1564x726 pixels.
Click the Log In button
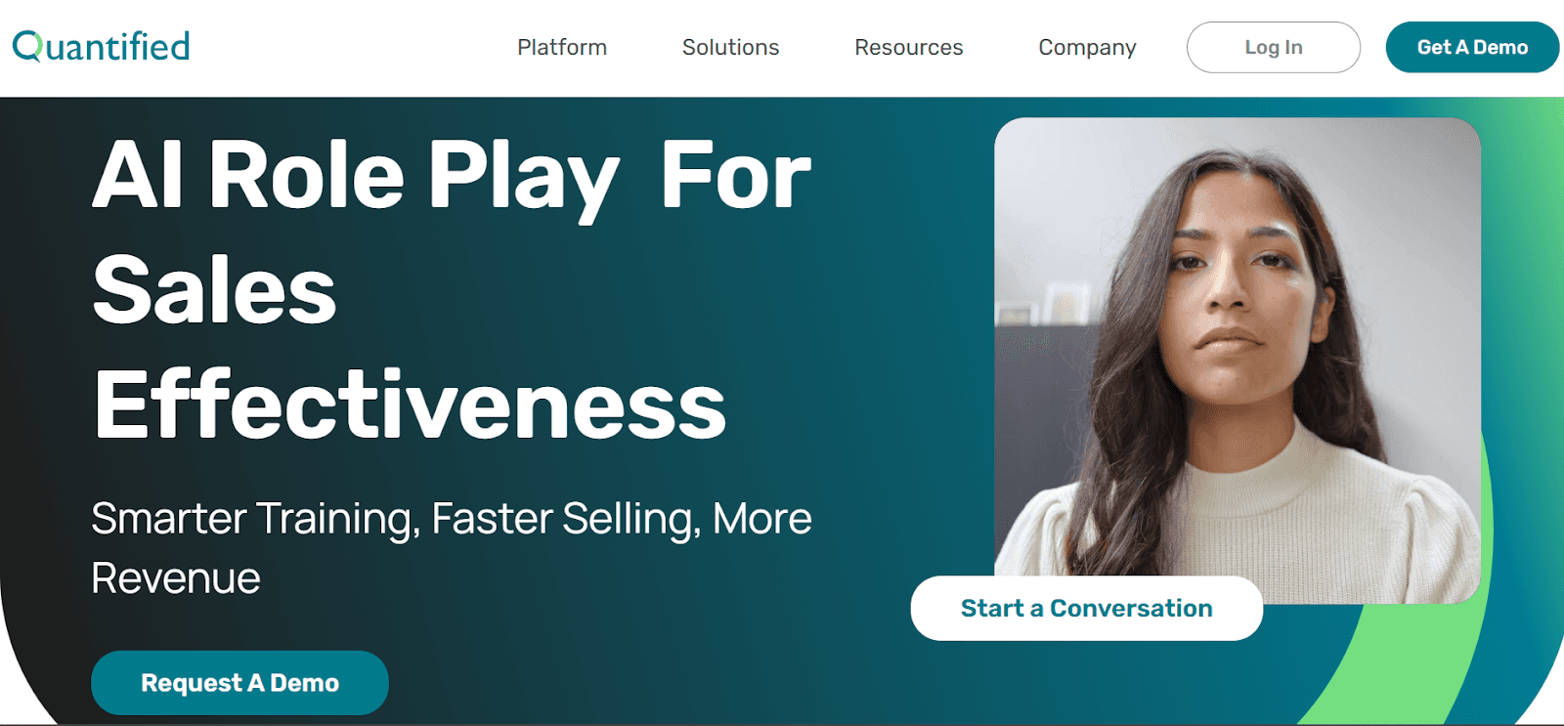1274,47
